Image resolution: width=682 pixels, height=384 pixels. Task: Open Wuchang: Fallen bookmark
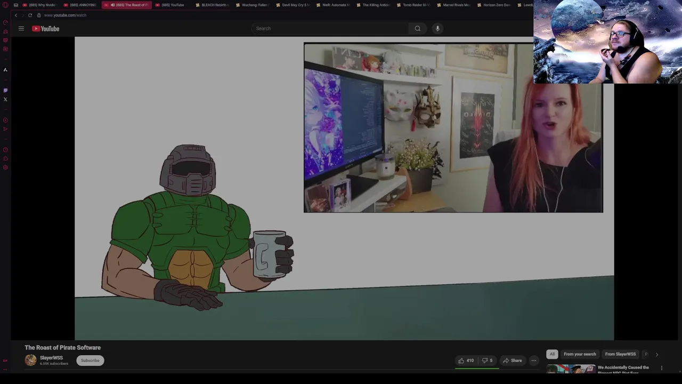[253, 5]
